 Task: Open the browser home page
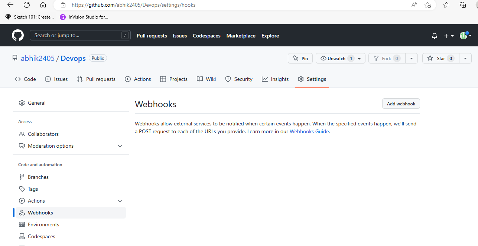pyautogui.click(x=43, y=5)
